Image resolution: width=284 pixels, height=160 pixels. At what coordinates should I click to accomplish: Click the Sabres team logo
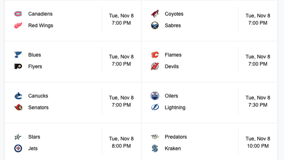[155, 26]
